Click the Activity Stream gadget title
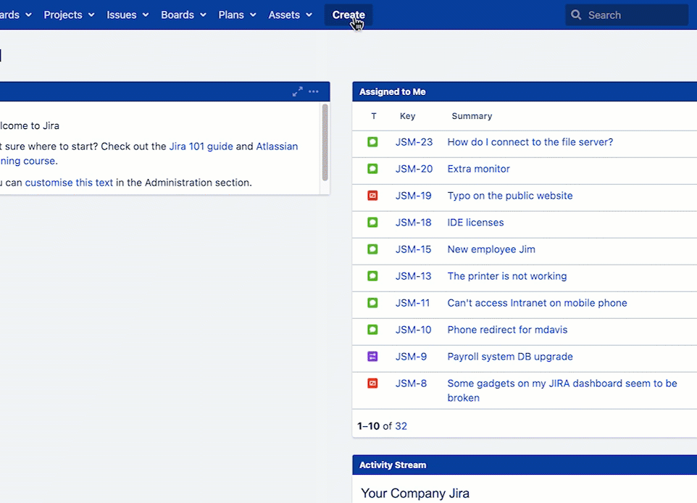Screen dimensions: 697x503 [393, 465]
